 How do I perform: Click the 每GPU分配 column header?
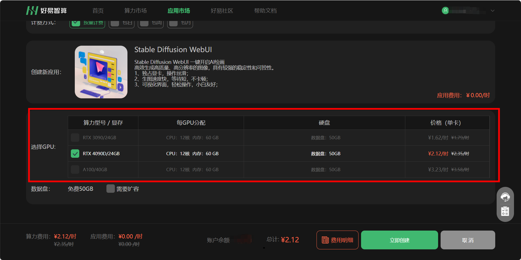(x=191, y=123)
